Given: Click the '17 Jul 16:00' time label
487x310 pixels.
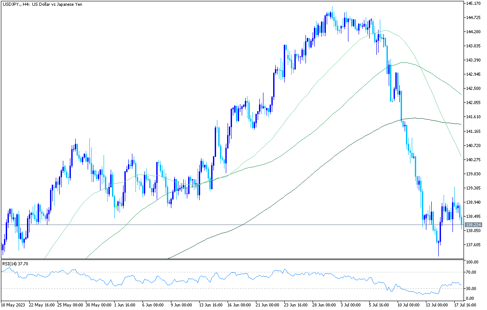Looking at the screenshot, I should point(465,305).
